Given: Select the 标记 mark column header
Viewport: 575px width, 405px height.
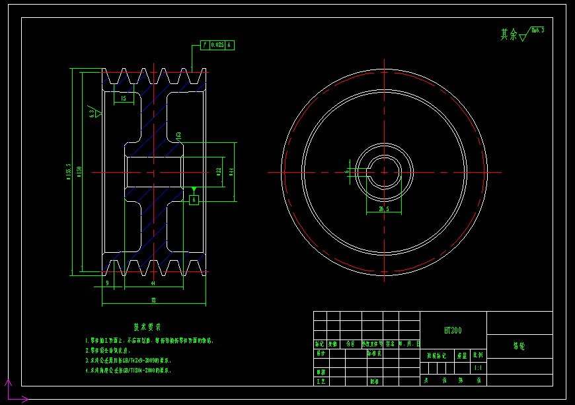Looking at the screenshot, I should pyautogui.click(x=320, y=344).
